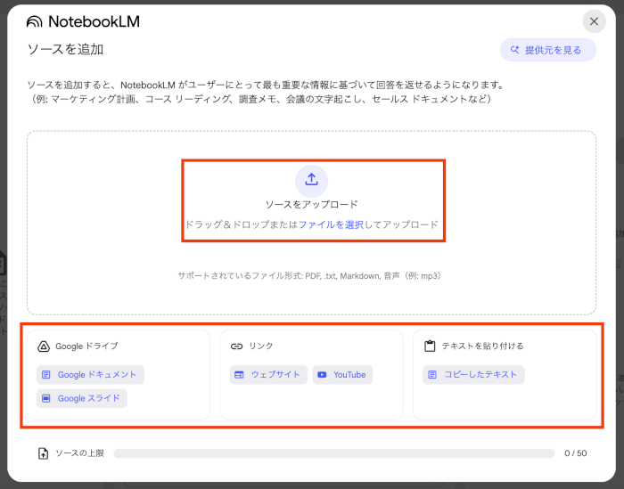Add a ウェブサイト link source
624x489 pixels.
268,374
